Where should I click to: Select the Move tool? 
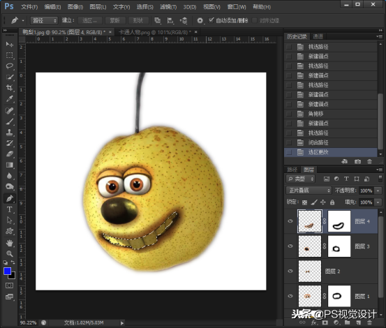coord(9,44)
